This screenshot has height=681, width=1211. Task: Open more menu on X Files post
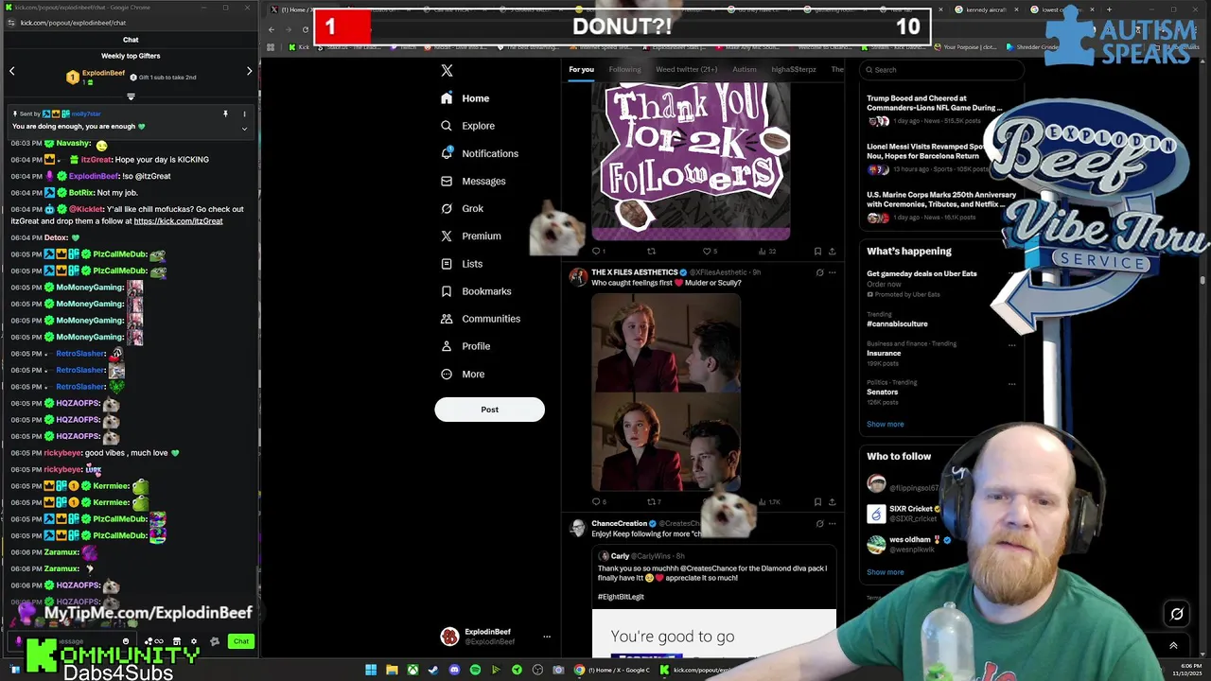pyautogui.click(x=833, y=272)
